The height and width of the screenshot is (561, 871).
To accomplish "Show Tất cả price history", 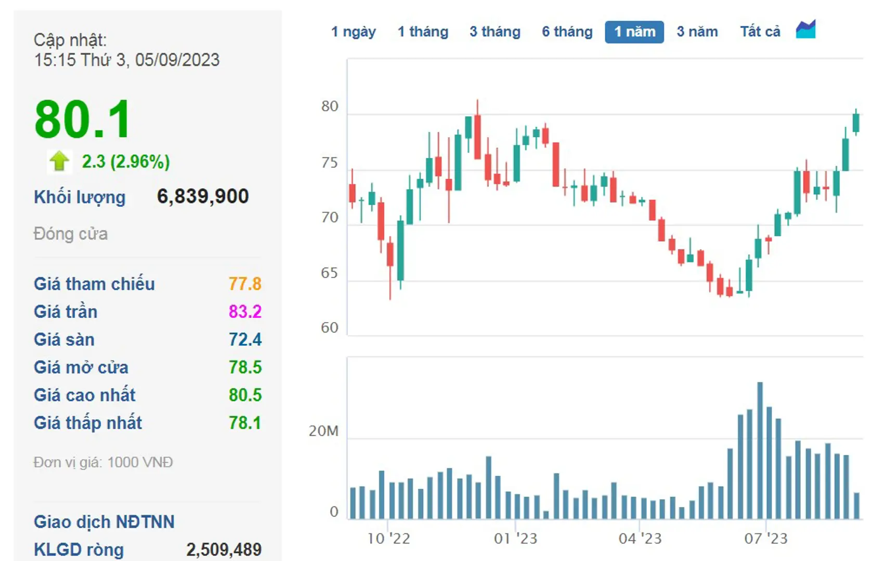I will [x=760, y=32].
